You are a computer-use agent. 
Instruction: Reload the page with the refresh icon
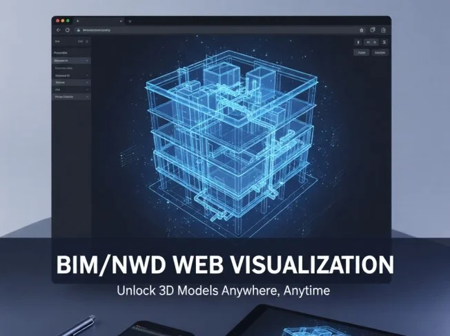coord(68,30)
